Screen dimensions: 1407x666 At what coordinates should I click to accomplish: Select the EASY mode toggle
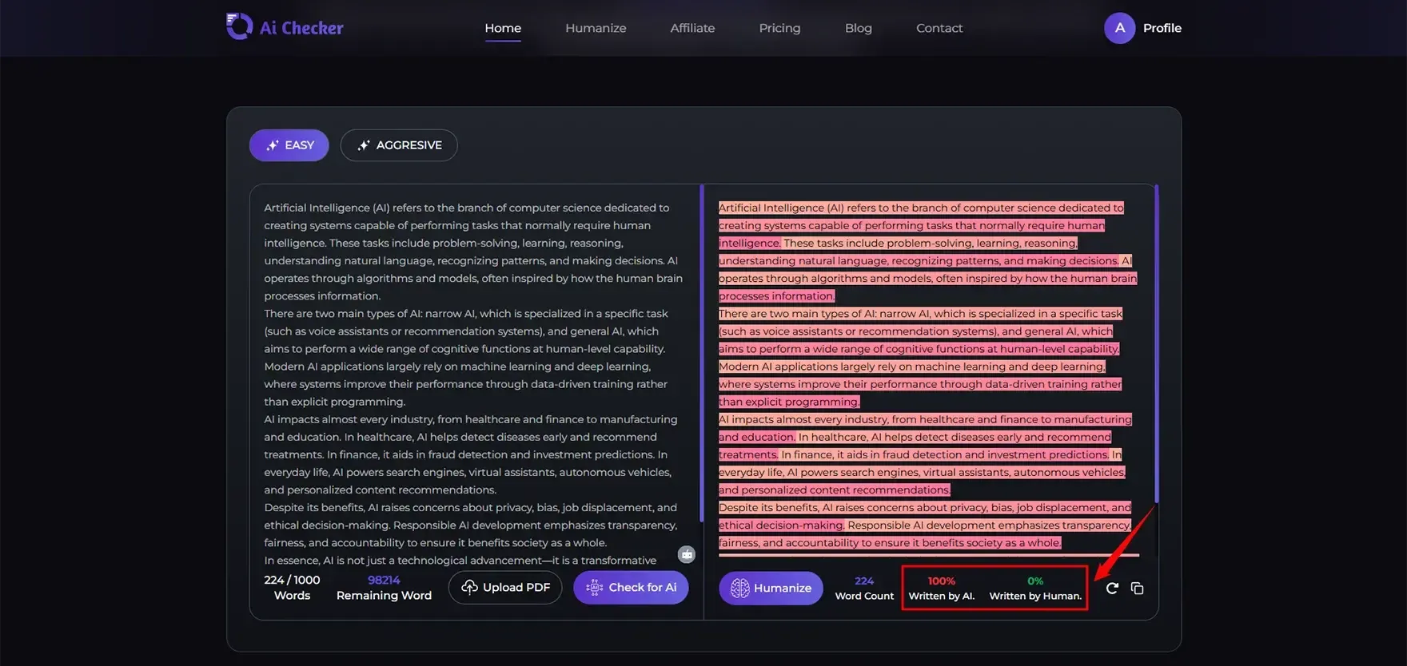click(289, 145)
